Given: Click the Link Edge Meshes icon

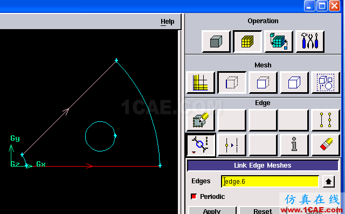Looking at the screenshot, I should point(201,145).
